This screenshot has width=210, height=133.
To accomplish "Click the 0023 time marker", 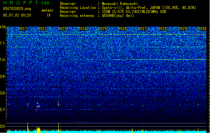I will (62, 29).
